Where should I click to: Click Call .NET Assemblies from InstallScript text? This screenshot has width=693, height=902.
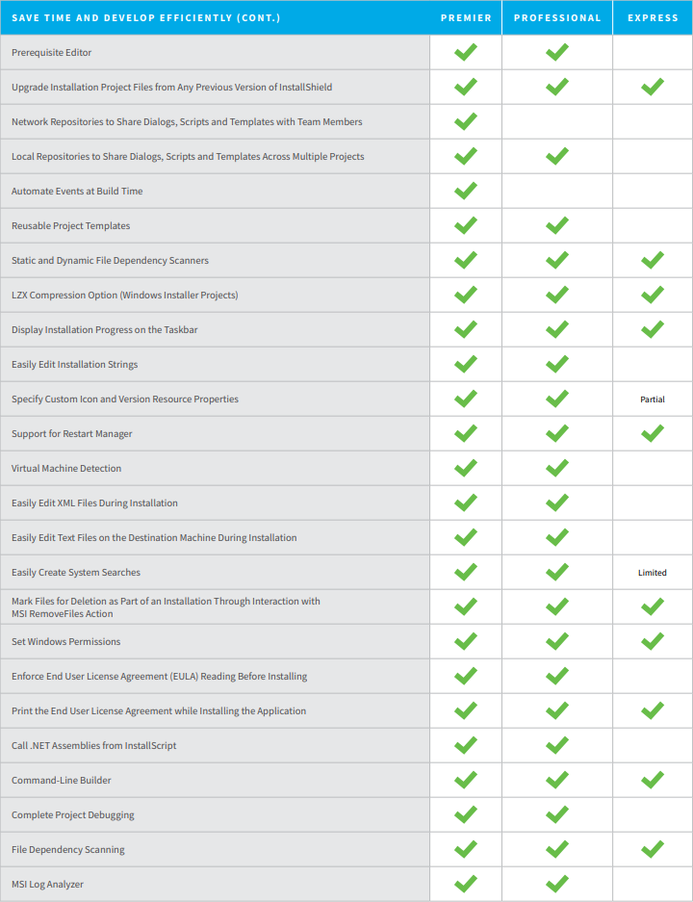93,745
